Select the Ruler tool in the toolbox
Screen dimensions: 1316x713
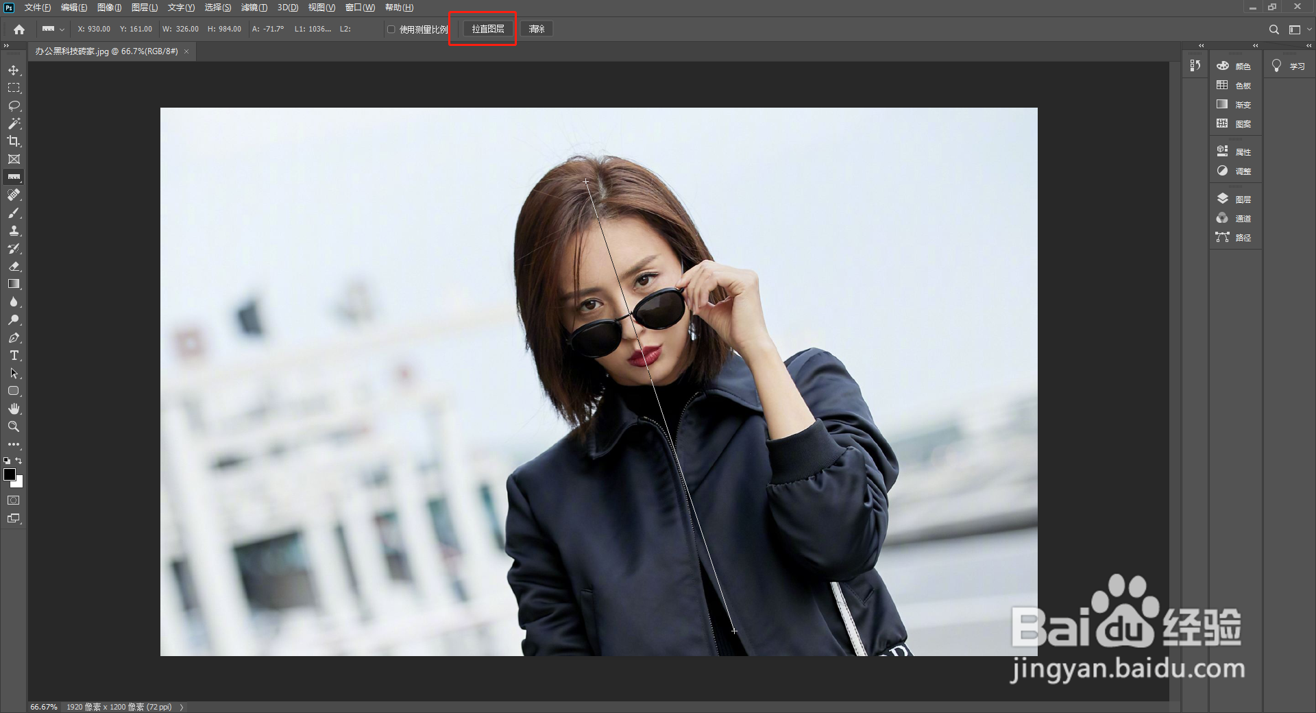pyautogui.click(x=14, y=177)
